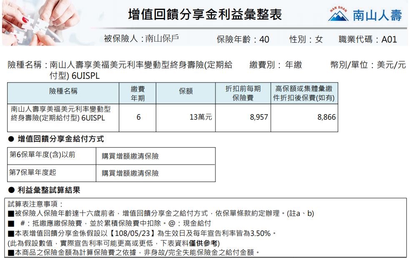Click the 折扣前每期保險費 column header

(243, 93)
